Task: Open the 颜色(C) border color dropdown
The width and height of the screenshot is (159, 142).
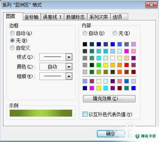Action: coord(69,67)
